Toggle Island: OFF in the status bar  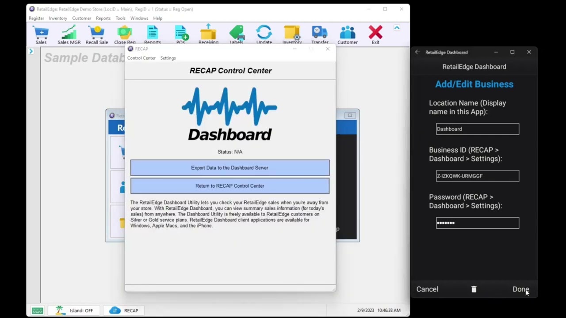74,310
